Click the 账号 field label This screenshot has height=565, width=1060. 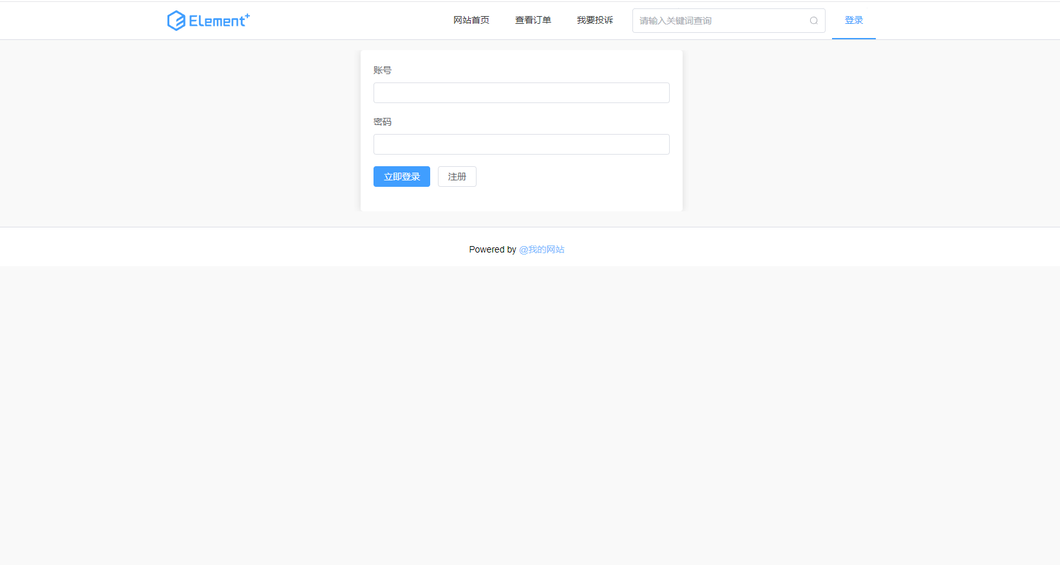click(x=383, y=70)
